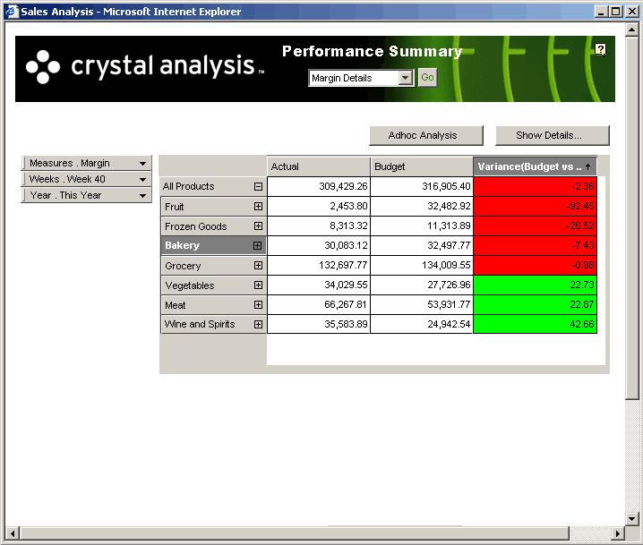Click the Frozen Goods budget value 11,313.89
The image size is (643, 545).
(422, 226)
